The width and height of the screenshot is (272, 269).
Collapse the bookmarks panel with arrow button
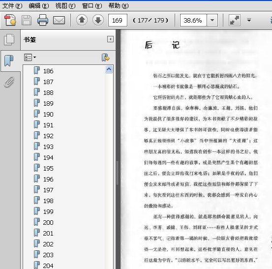pyautogui.click(x=110, y=39)
